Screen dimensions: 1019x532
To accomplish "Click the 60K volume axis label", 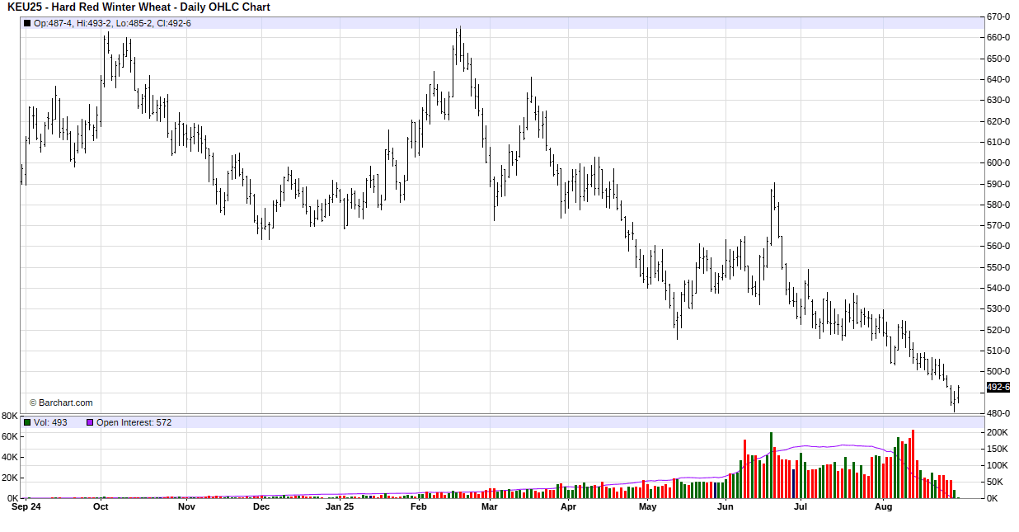I will click(10, 436).
